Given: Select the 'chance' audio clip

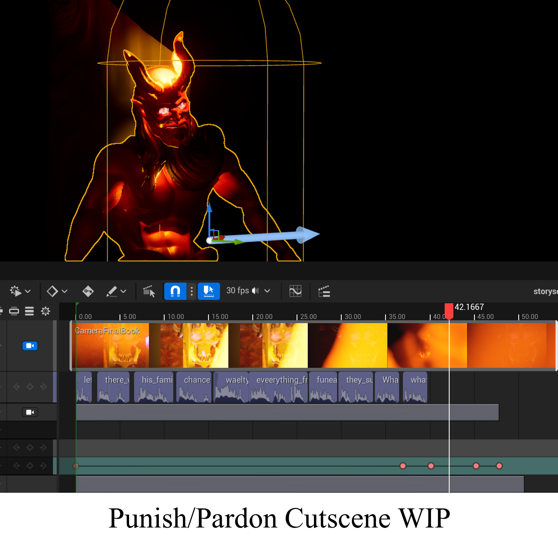Looking at the screenshot, I should [194, 387].
